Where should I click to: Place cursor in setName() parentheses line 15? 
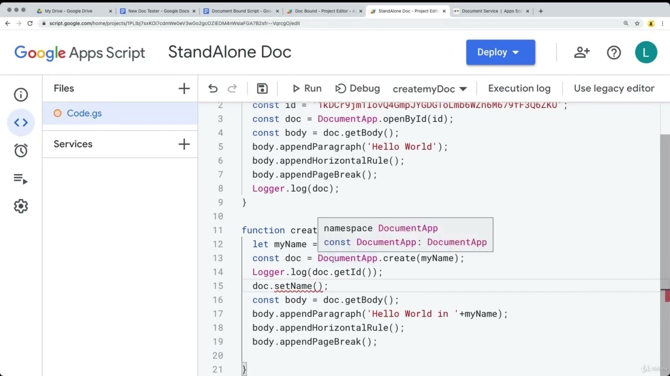pyautogui.click(x=317, y=286)
